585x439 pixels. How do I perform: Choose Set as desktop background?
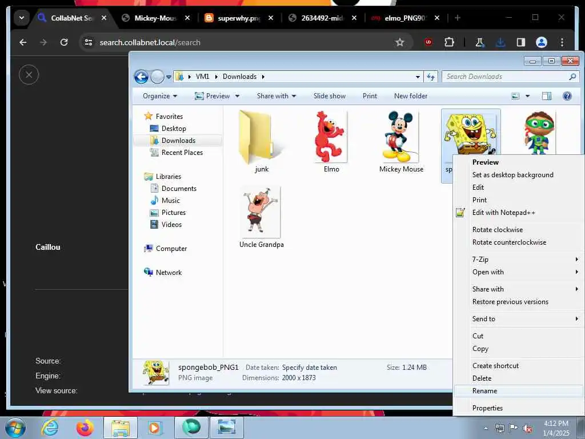(x=519, y=175)
